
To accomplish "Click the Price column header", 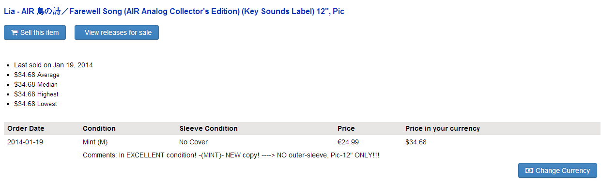I will pyautogui.click(x=346, y=128).
